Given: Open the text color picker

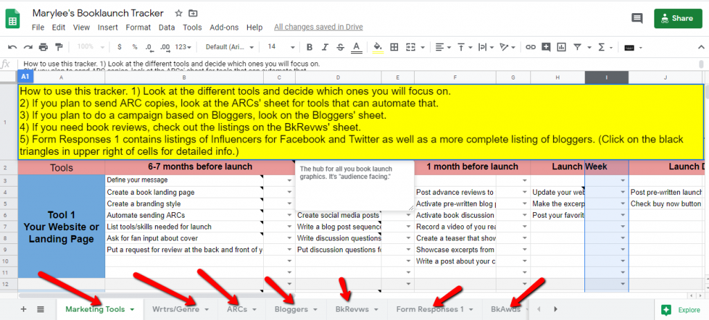Looking at the screenshot, I should (357, 47).
